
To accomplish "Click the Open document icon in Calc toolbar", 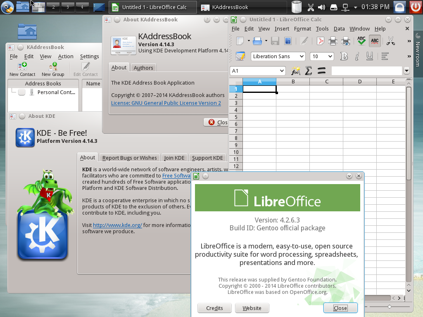I will pyautogui.click(x=257, y=41).
